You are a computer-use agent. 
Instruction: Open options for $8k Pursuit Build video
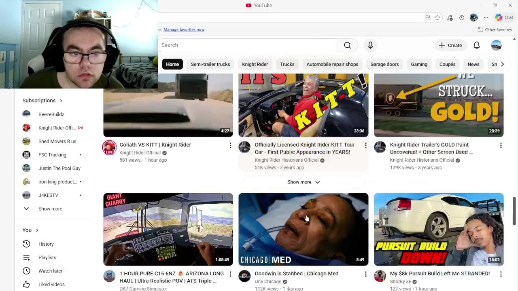click(x=501, y=274)
